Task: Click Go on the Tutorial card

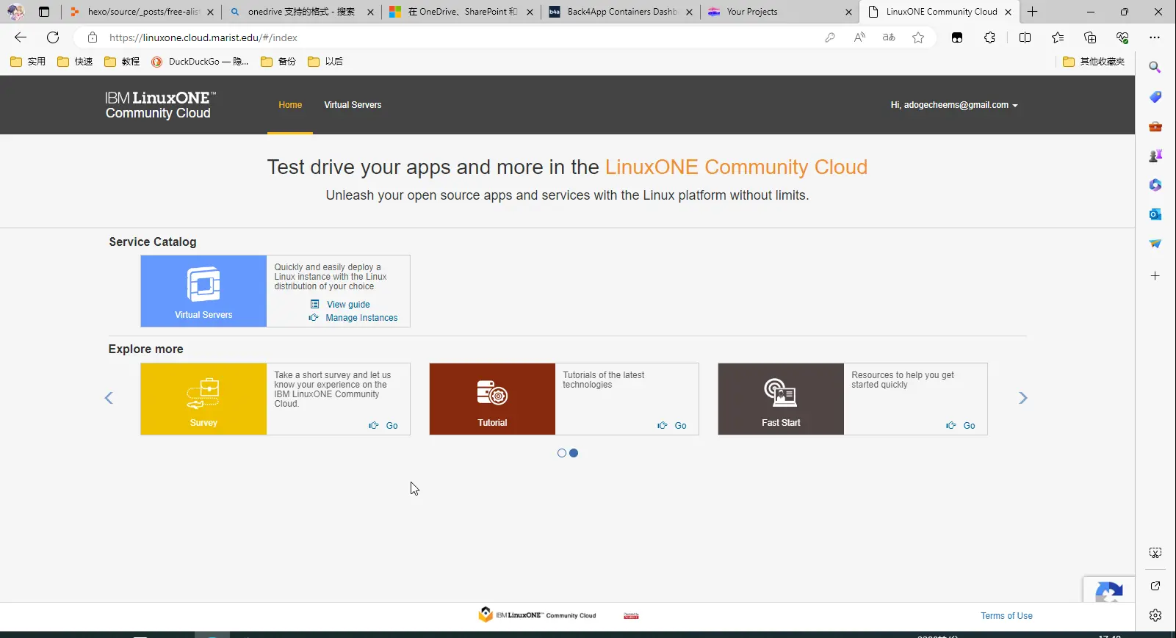Action: point(680,426)
